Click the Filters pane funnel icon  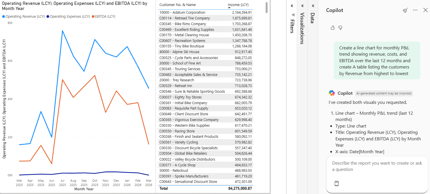[292, 14]
